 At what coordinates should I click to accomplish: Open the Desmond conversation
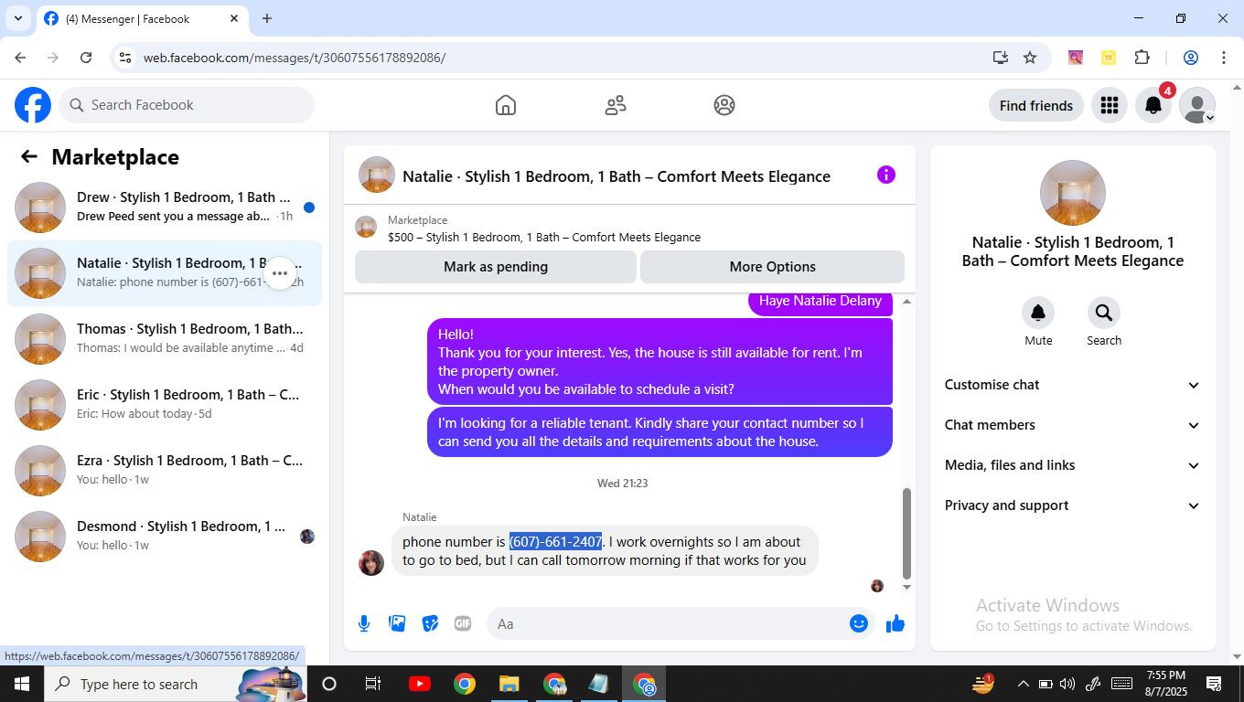[x=165, y=536]
